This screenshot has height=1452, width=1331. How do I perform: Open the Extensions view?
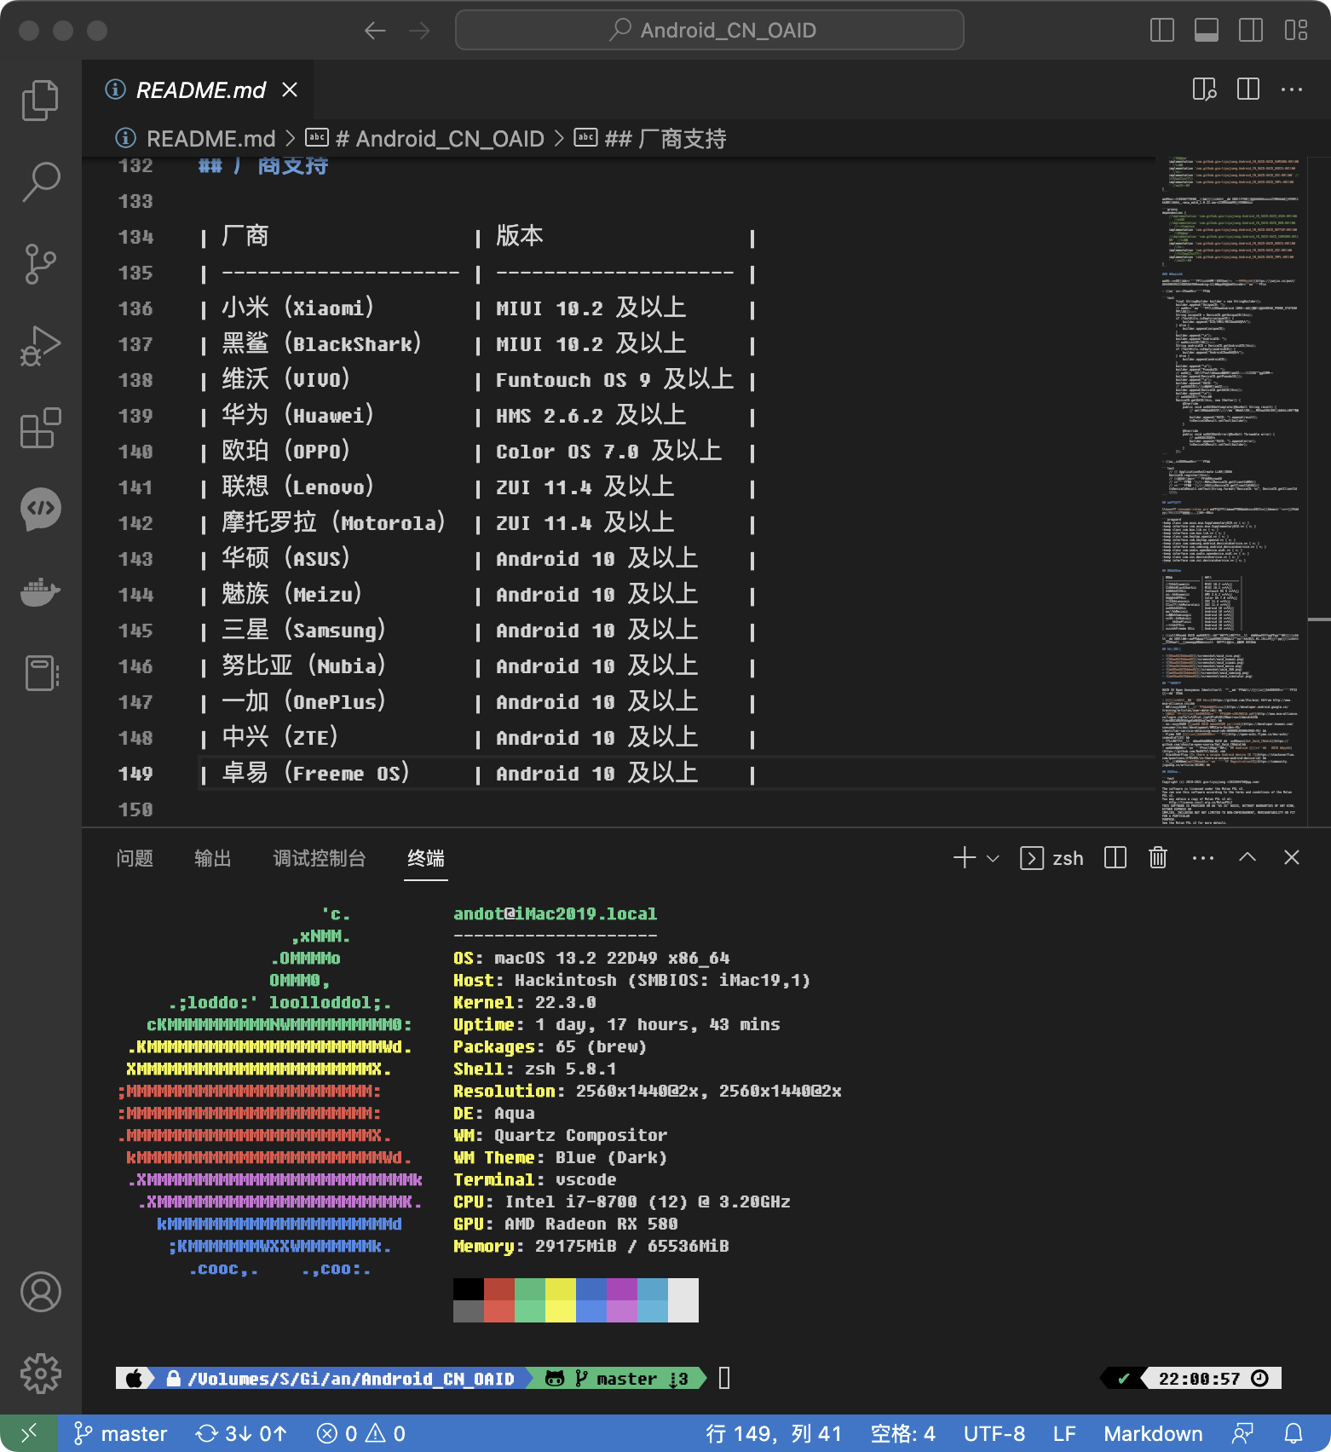coord(40,427)
